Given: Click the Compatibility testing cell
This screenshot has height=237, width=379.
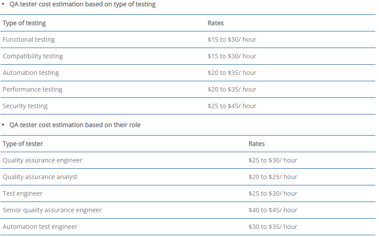Looking at the screenshot, I should (x=33, y=56).
